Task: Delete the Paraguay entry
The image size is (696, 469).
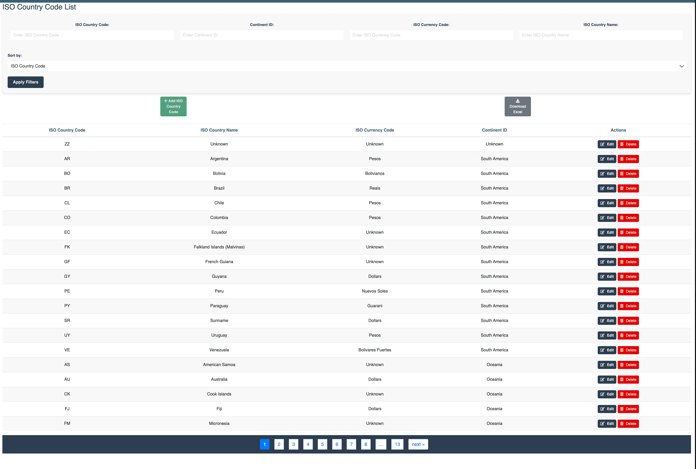Action: click(x=628, y=306)
